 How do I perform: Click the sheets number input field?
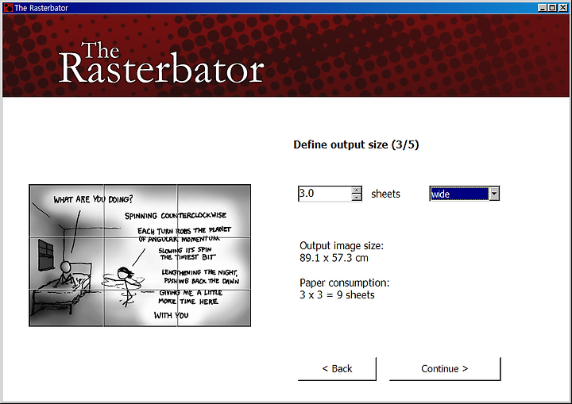coord(325,194)
